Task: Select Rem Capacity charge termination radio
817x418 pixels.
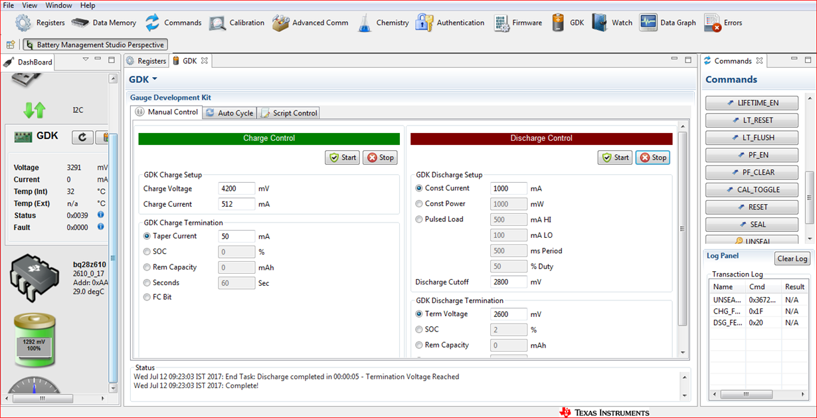Action: click(147, 267)
